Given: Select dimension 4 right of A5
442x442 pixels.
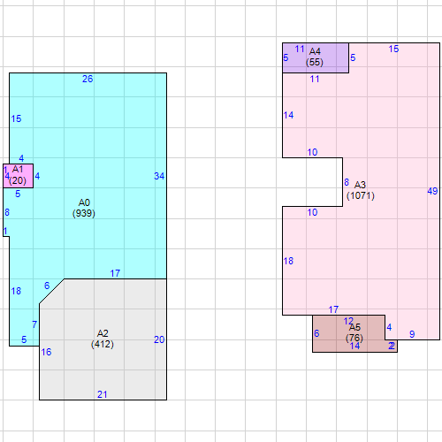Looking at the screenshot, I should pyautogui.click(x=389, y=327).
